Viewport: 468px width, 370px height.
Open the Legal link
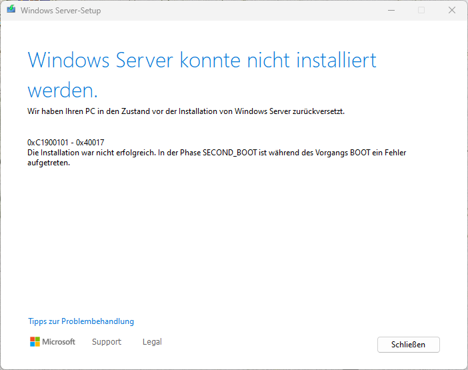tap(152, 341)
